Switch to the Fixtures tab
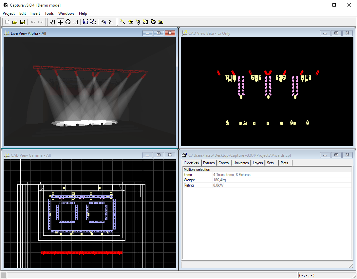 click(209, 163)
